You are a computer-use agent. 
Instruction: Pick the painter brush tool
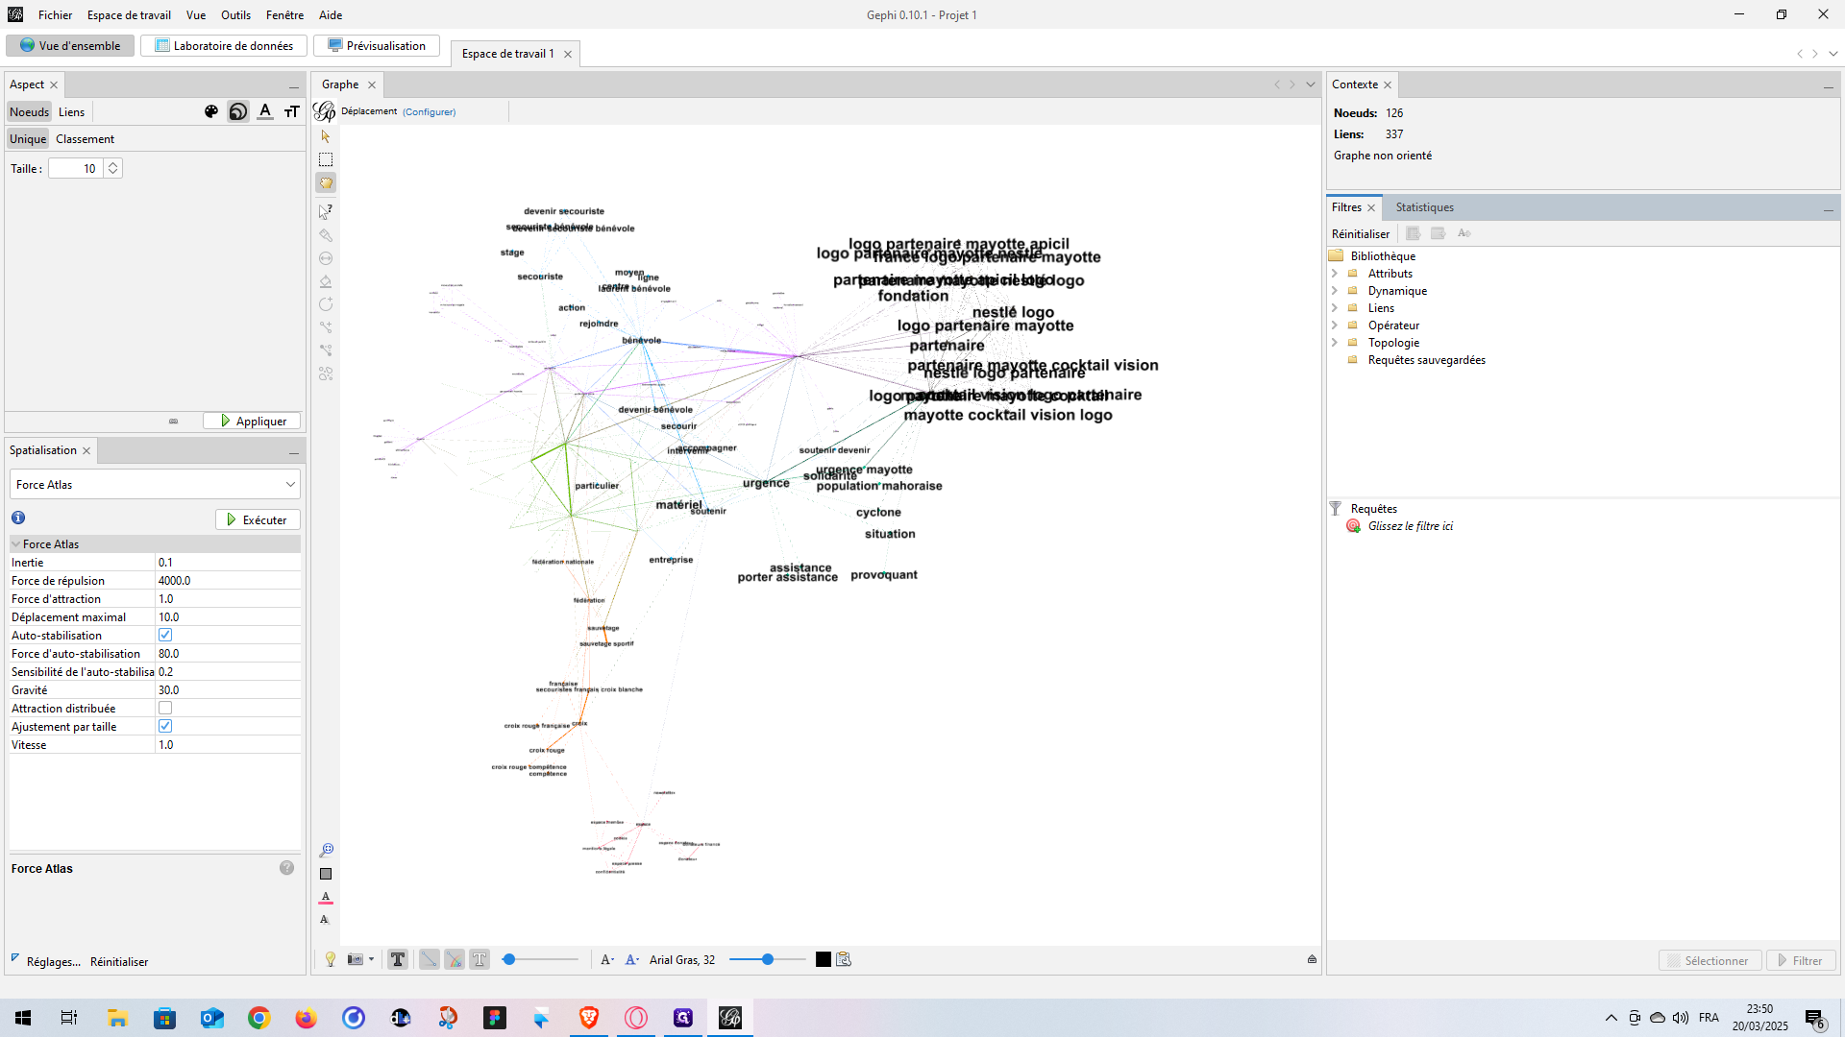326,235
